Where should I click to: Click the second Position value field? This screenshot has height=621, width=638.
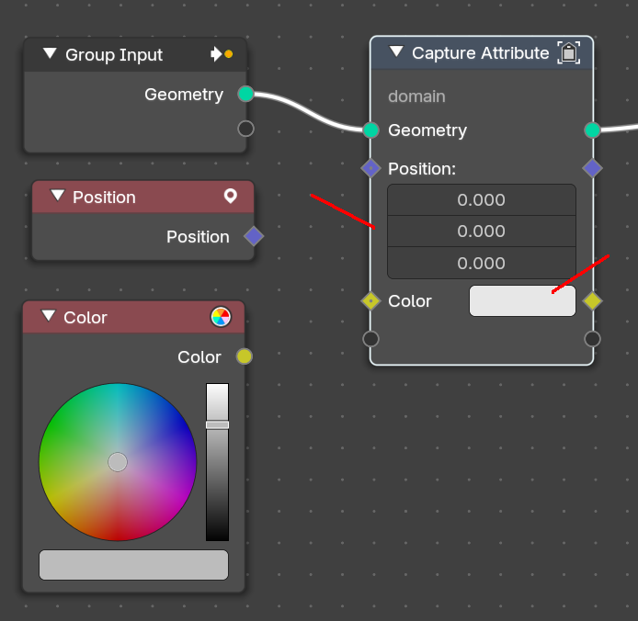482,231
